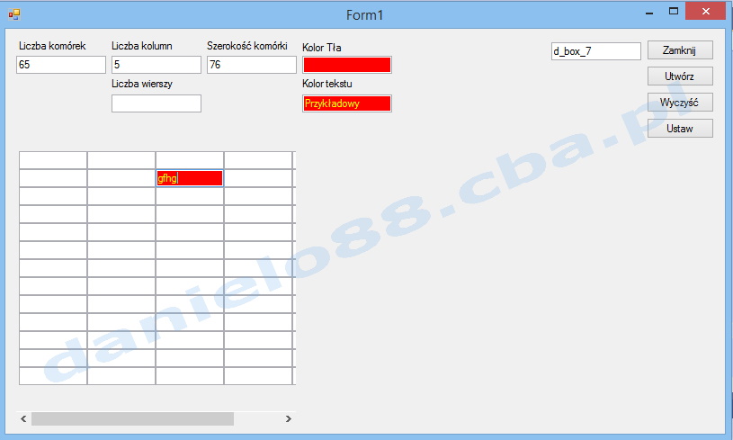The image size is (733, 440).
Task: Select the red cell containing gfhg
Action: coord(190,178)
